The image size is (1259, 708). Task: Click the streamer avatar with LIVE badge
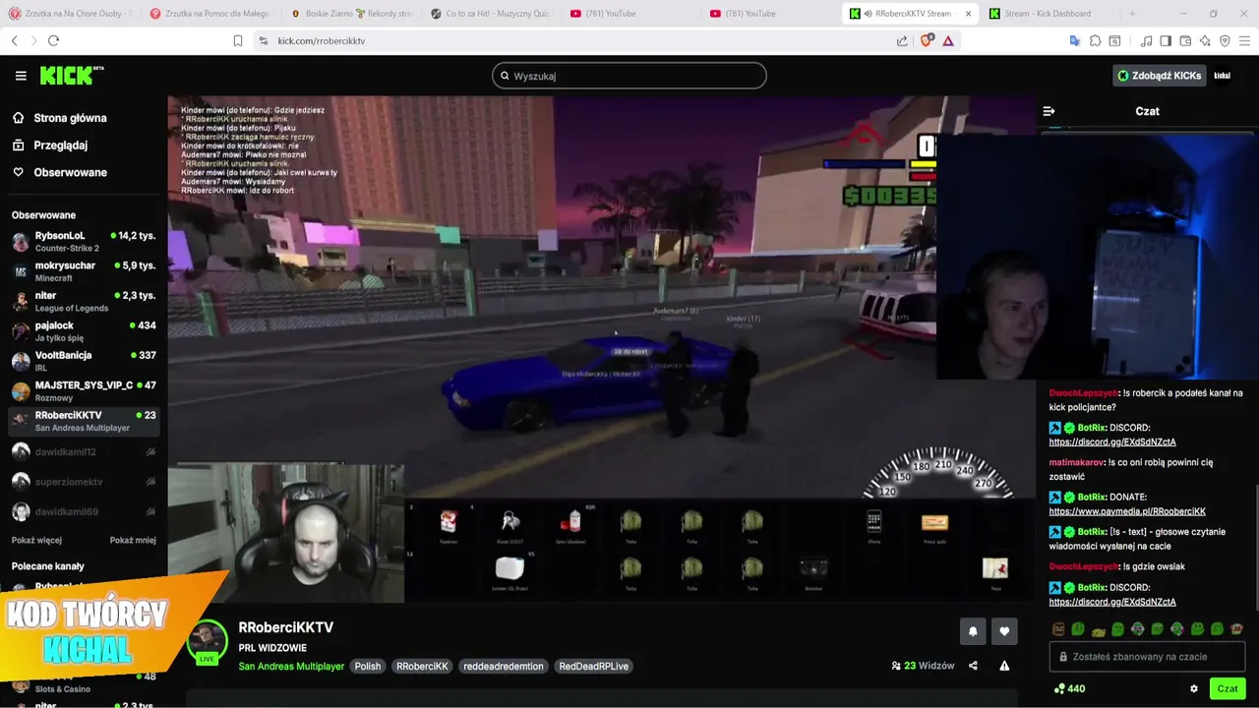(x=207, y=642)
